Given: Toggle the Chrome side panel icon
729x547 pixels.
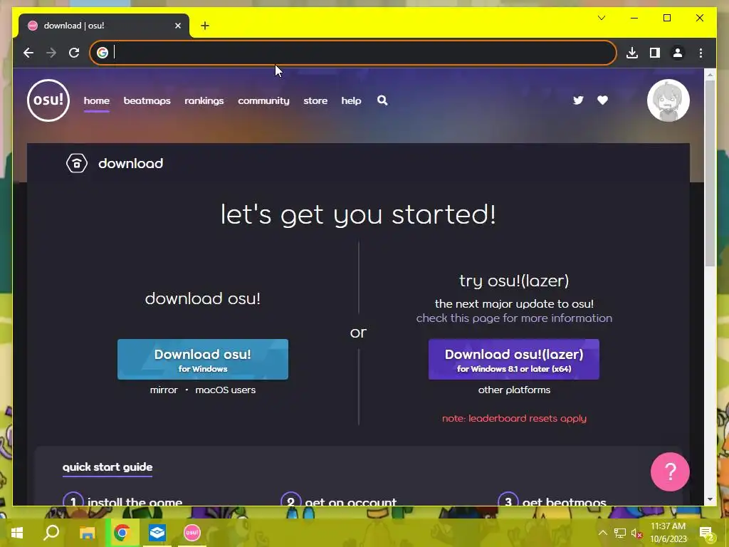Looking at the screenshot, I should pyautogui.click(x=655, y=53).
